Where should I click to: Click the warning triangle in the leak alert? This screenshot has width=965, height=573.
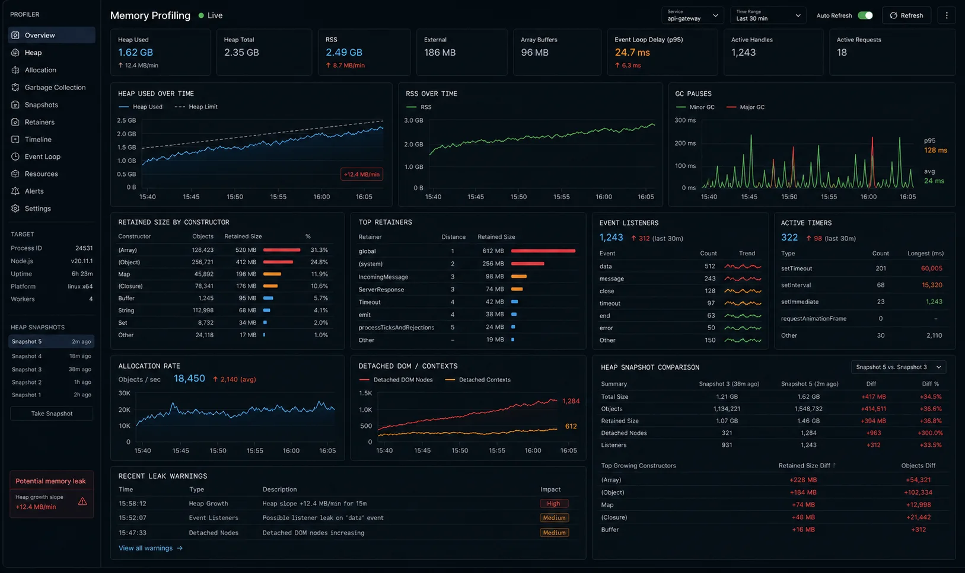(x=82, y=501)
